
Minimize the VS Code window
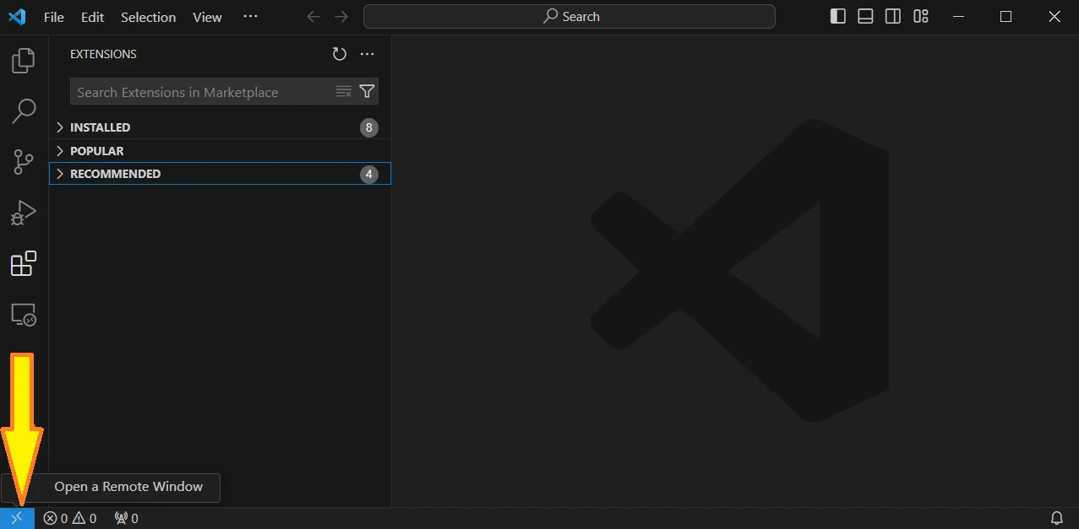point(957,17)
